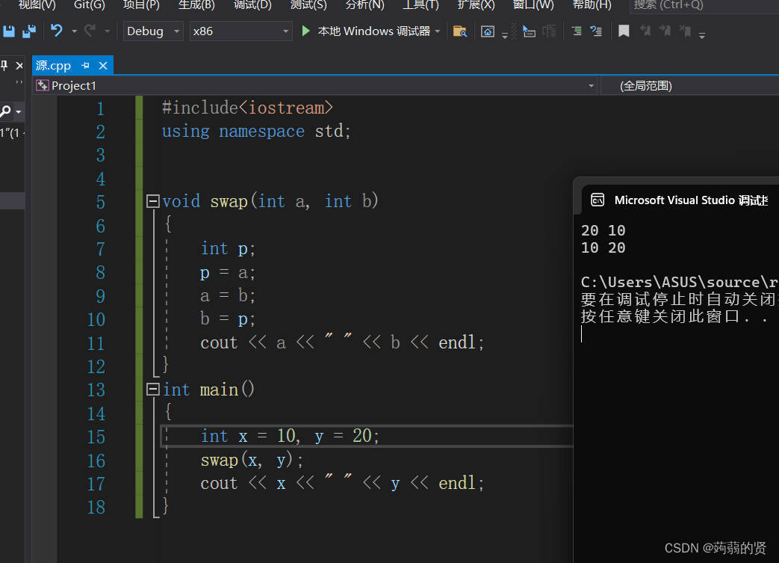Click line number 7 in gutter
Image resolution: width=779 pixels, height=563 pixels.
100,249
